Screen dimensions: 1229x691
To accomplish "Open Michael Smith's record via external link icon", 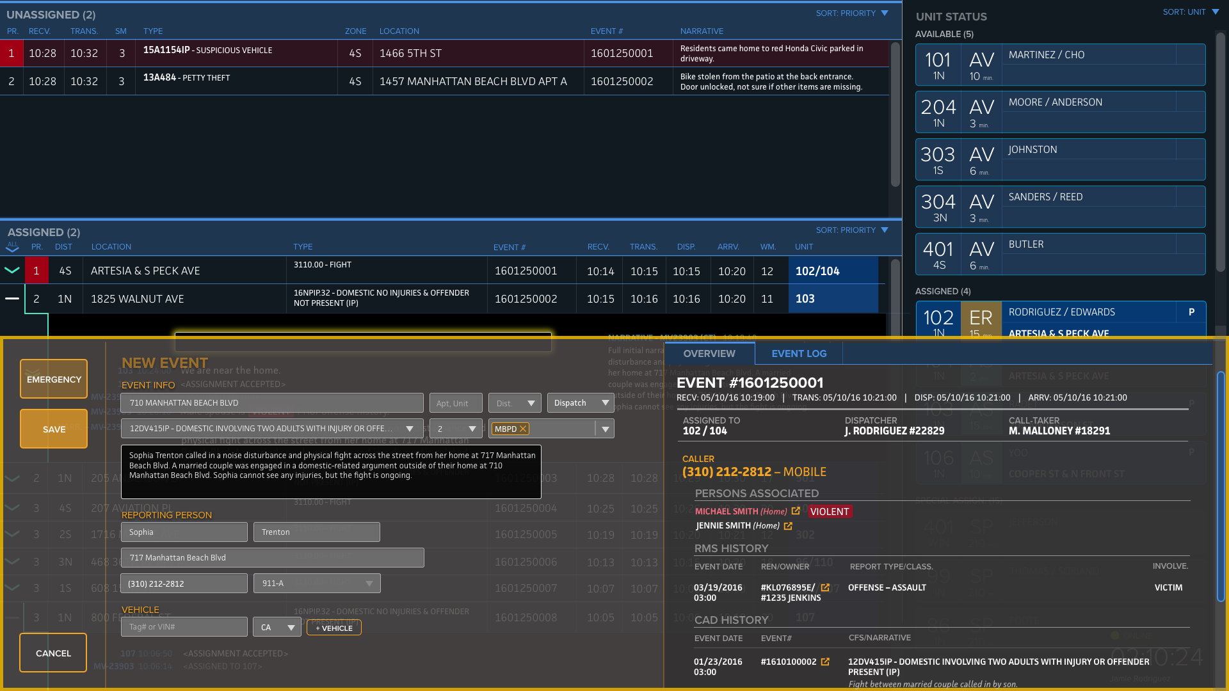I will (x=796, y=511).
